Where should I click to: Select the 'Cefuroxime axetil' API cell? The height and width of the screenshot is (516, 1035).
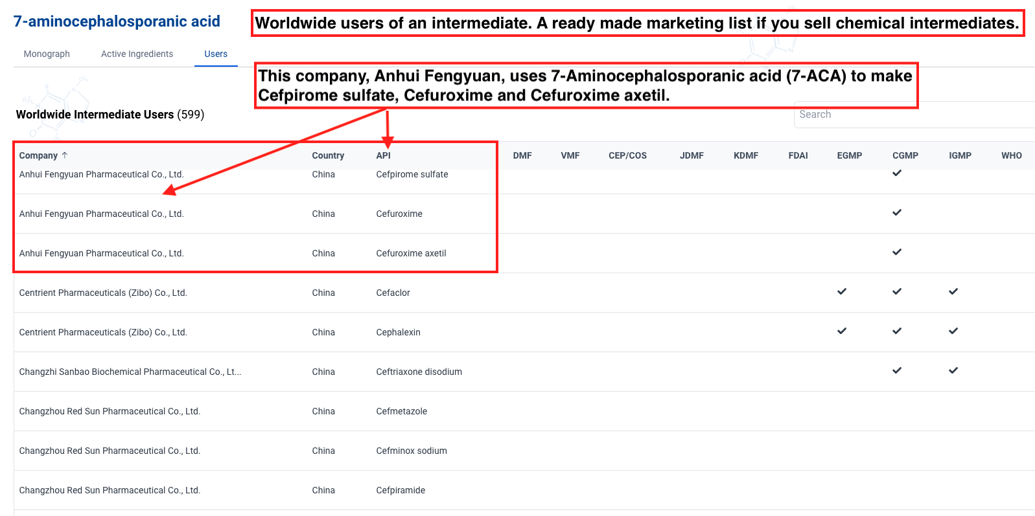pos(411,253)
